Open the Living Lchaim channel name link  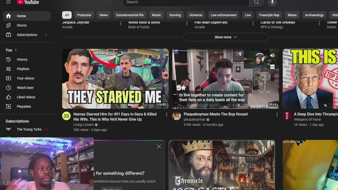pyautogui.click(x=83, y=125)
